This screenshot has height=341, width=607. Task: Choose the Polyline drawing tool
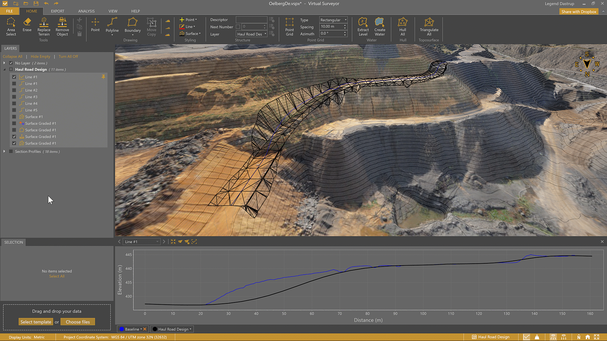112,25
